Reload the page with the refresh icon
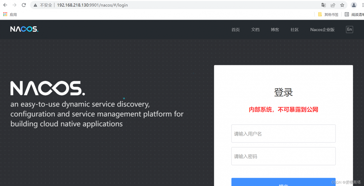The image size is (364, 186). (24, 5)
